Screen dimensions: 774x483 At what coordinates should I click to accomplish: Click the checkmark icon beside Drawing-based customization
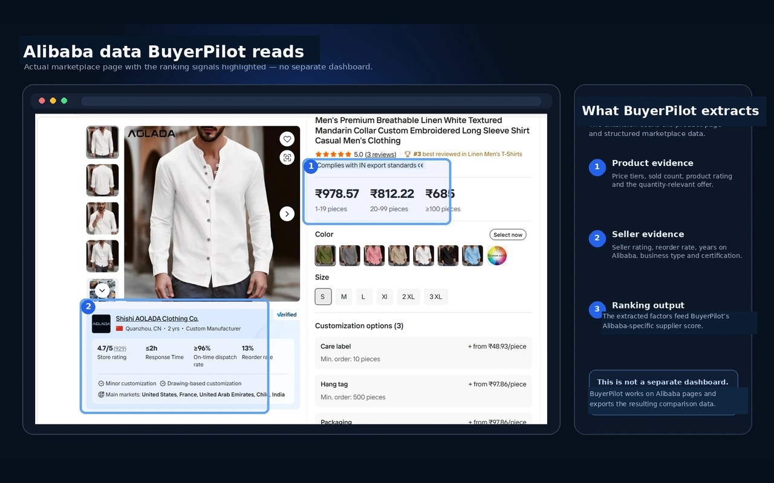163,383
